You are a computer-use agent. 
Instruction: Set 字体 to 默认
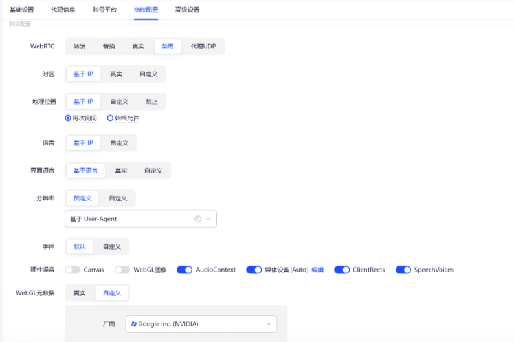coord(80,247)
